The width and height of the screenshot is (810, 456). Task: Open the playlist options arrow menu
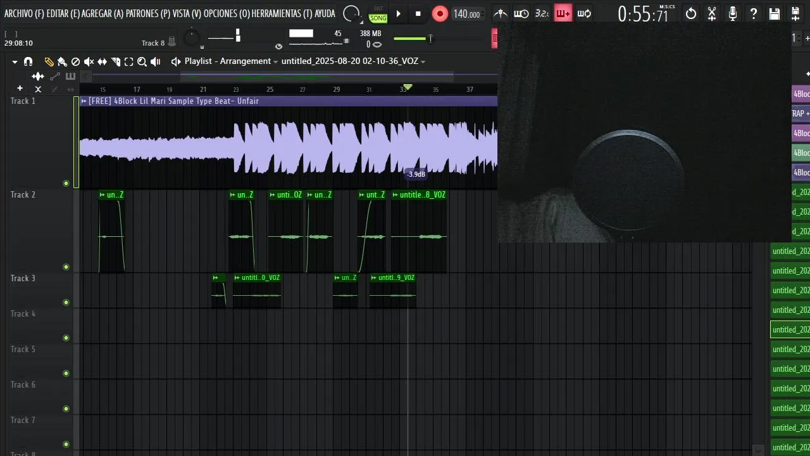pos(15,61)
